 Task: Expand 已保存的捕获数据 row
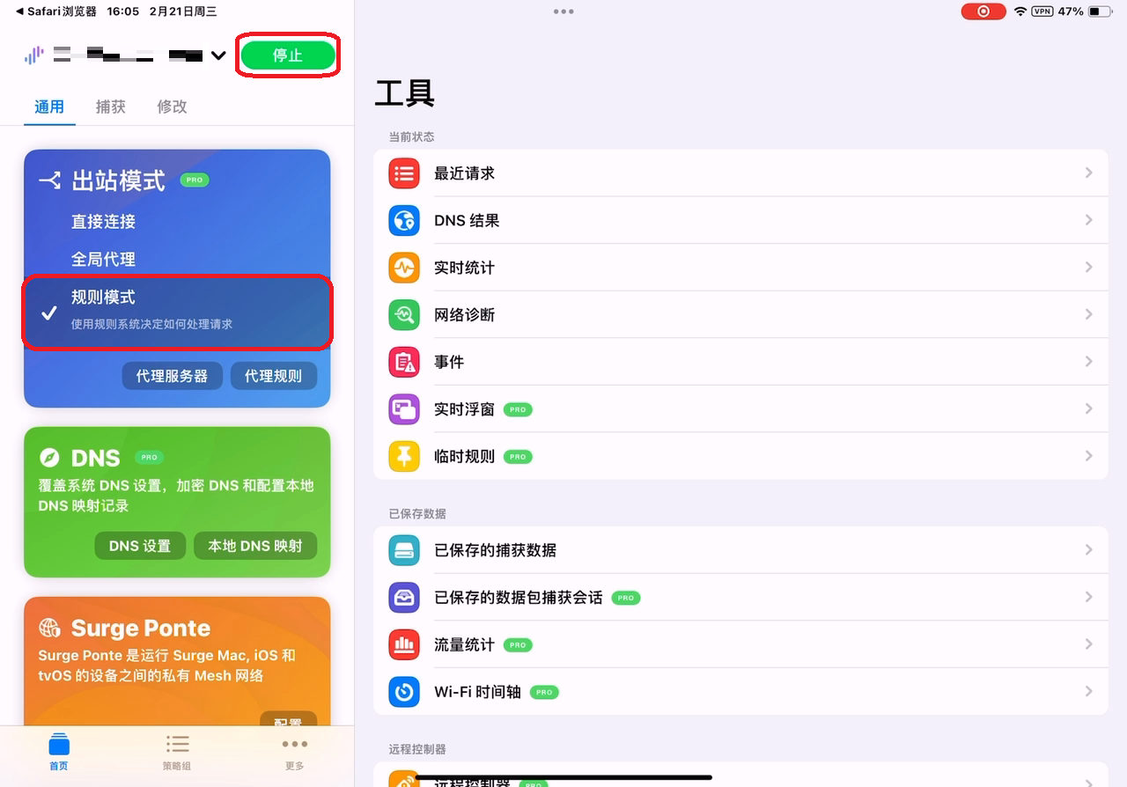[1089, 550]
